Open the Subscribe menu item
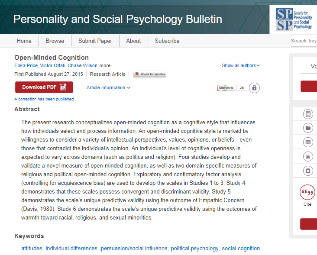This screenshot has width=317, height=255. [167, 41]
